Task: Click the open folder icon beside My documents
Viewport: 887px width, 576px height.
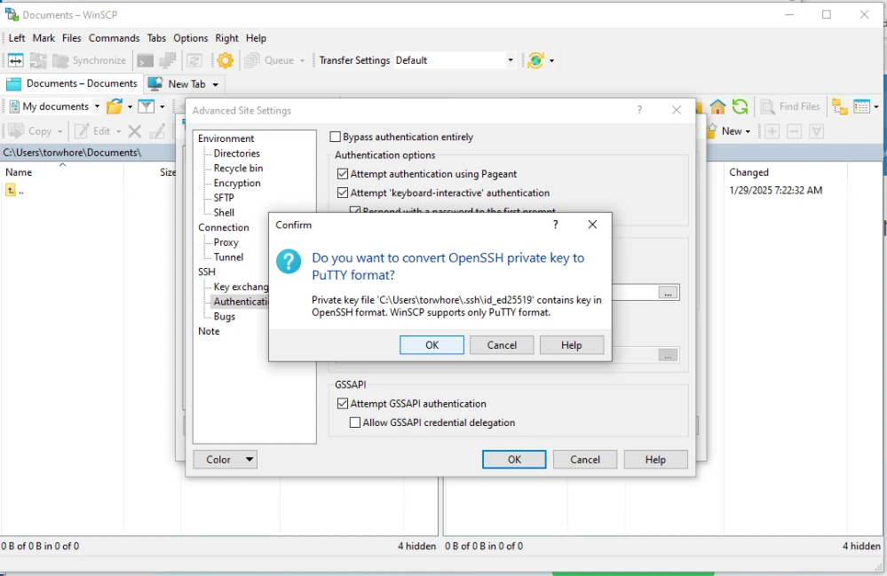Action: click(x=114, y=107)
